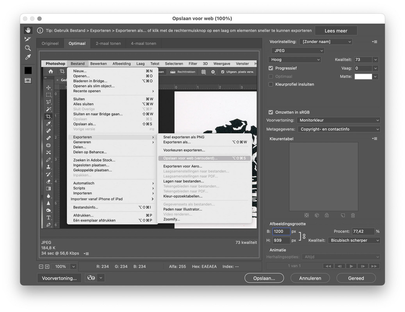
Task: Click the tip info icon
Action: click(x=40, y=30)
